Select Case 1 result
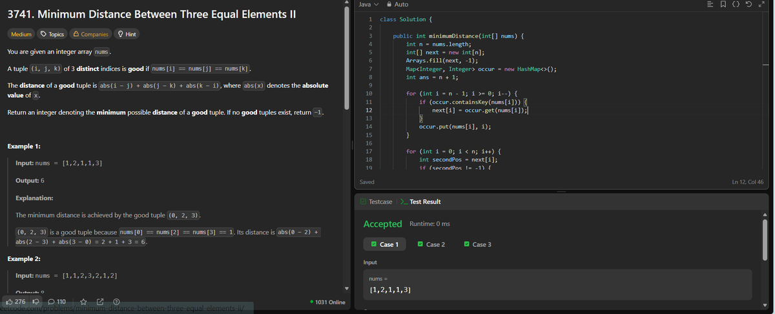The image size is (775, 314). 385,244
